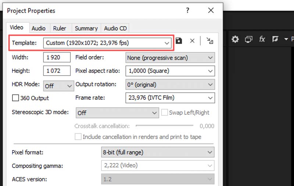Toggle split screen view icon

(275, 39)
